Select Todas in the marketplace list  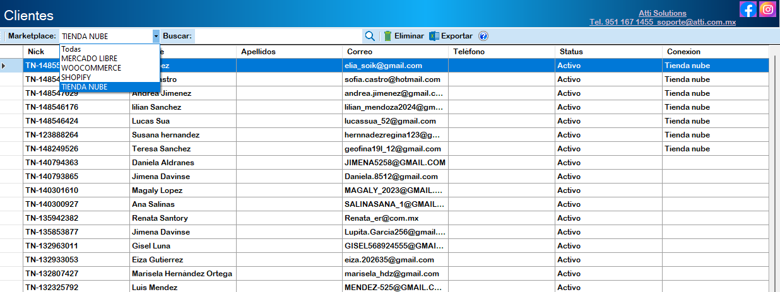point(71,49)
